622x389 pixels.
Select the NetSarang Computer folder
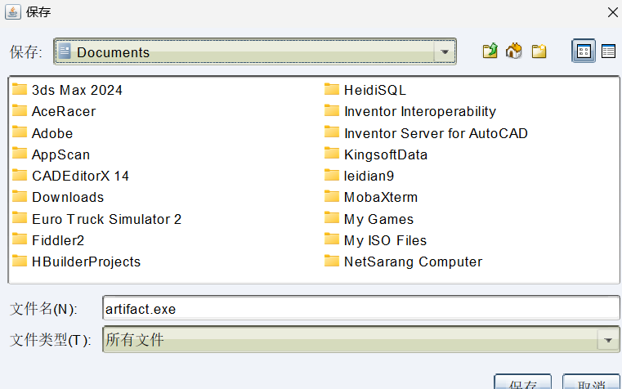pos(404,262)
